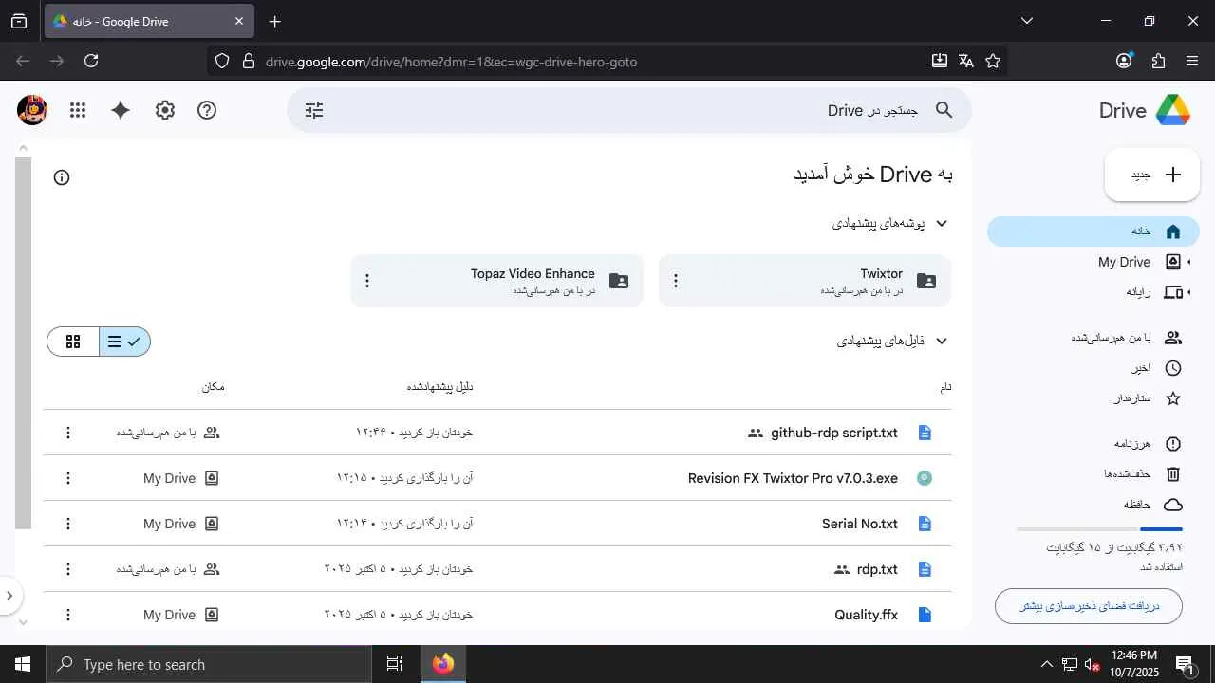The height and width of the screenshot is (683, 1215).
Task: Collapse suggested files section
Action: 942,341
